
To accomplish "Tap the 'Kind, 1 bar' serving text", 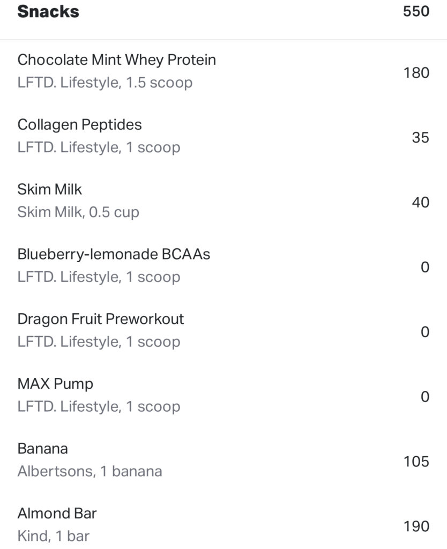I will (x=54, y=536).
